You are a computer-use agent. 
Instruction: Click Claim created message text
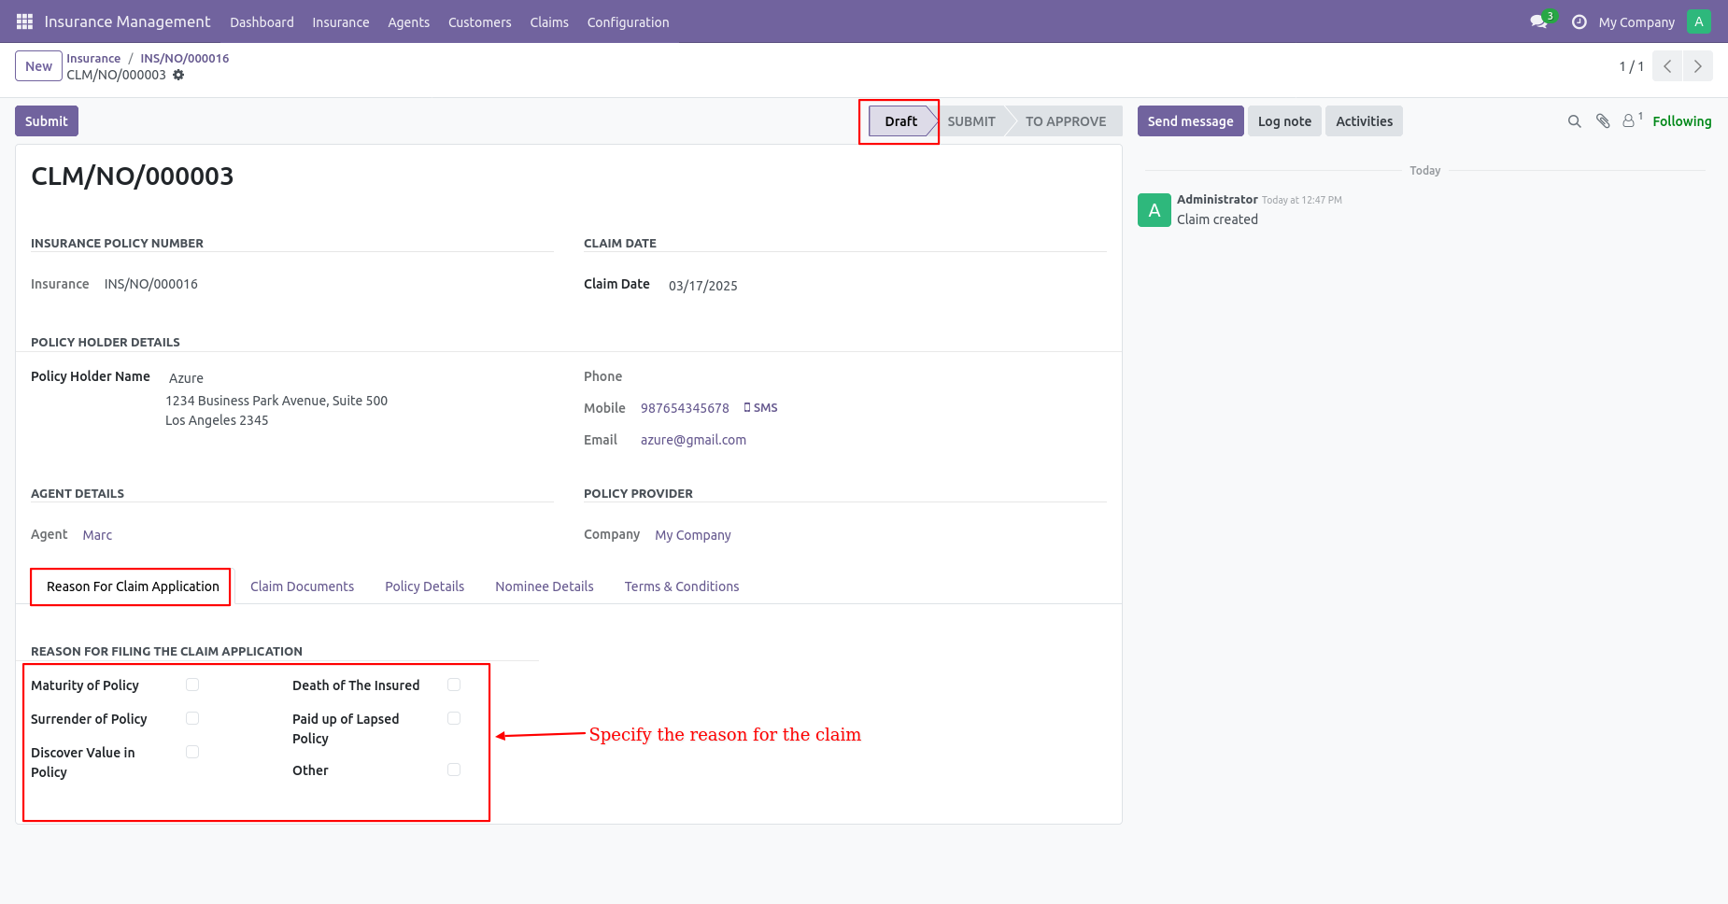pyautogui.click(x=1217, y=219)
